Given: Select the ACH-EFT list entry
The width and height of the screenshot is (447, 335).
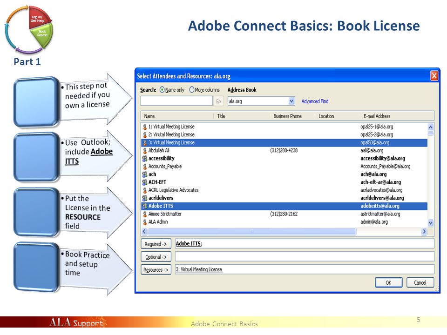Looking at the screenshot, I should point(157,182).
